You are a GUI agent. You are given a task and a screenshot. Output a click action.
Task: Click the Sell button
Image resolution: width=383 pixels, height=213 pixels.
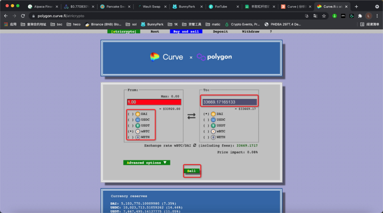(191, 171)
